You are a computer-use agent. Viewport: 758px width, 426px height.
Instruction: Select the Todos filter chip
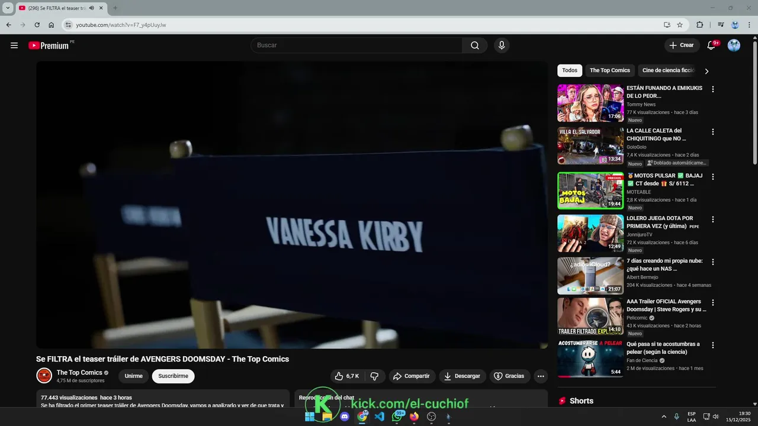click(x=570, y=70)
